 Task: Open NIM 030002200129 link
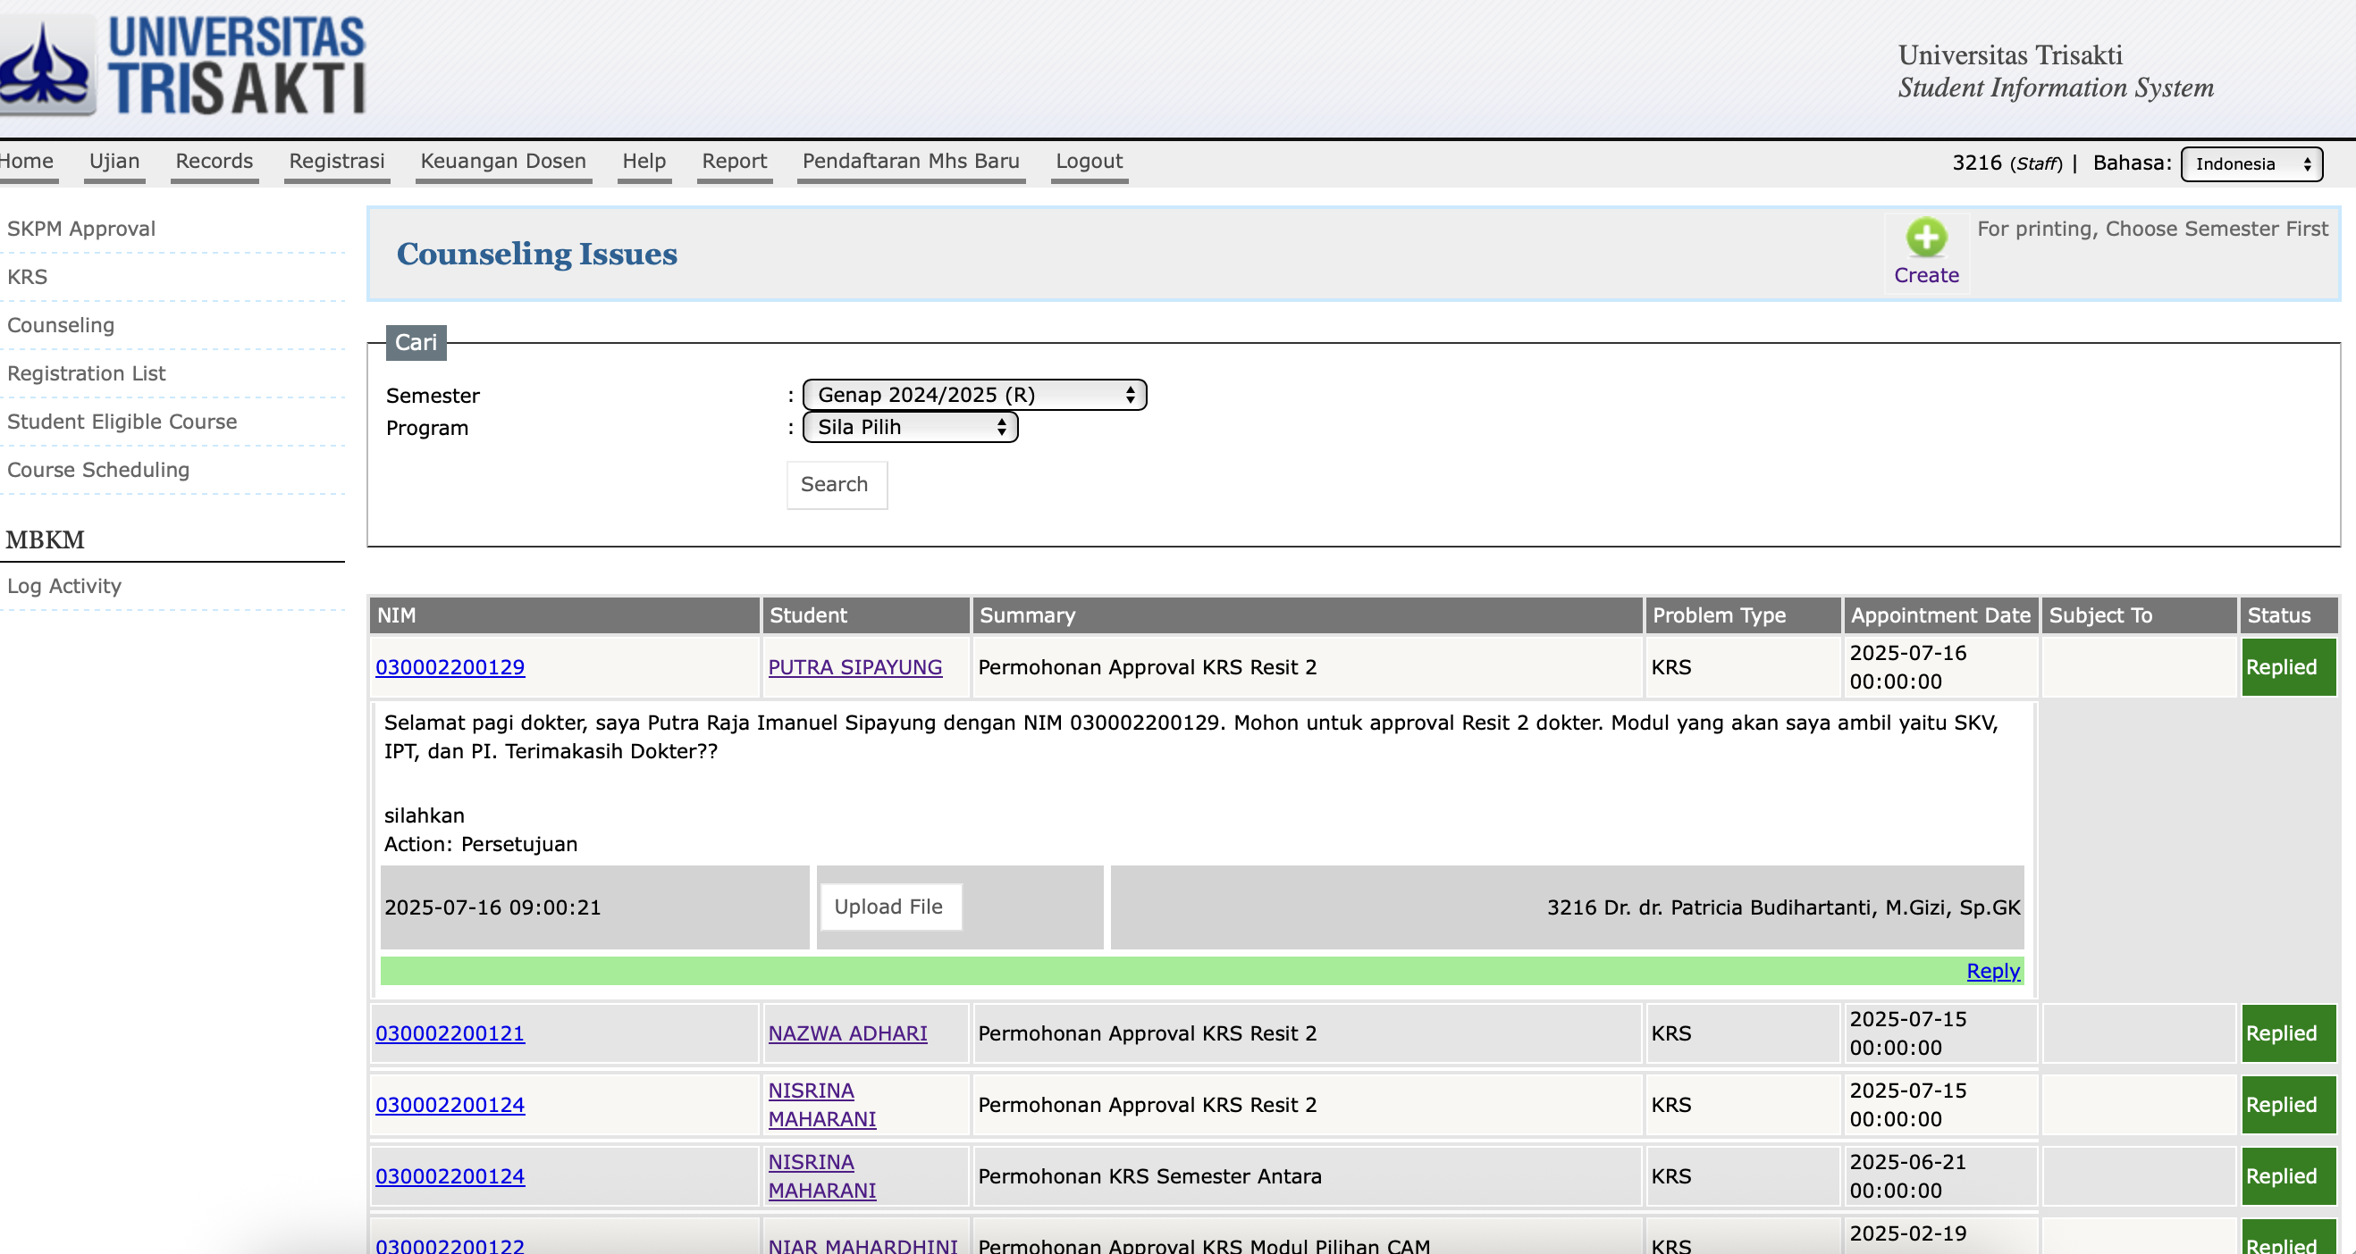coord(450,667)
